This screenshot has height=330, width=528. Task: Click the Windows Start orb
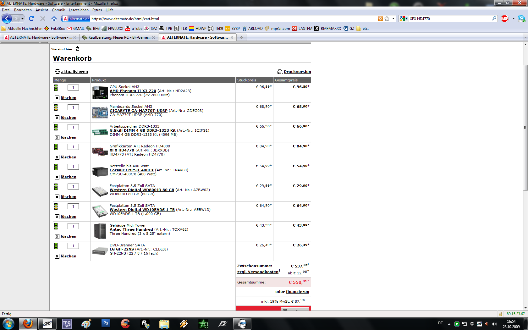coord(8,323)
